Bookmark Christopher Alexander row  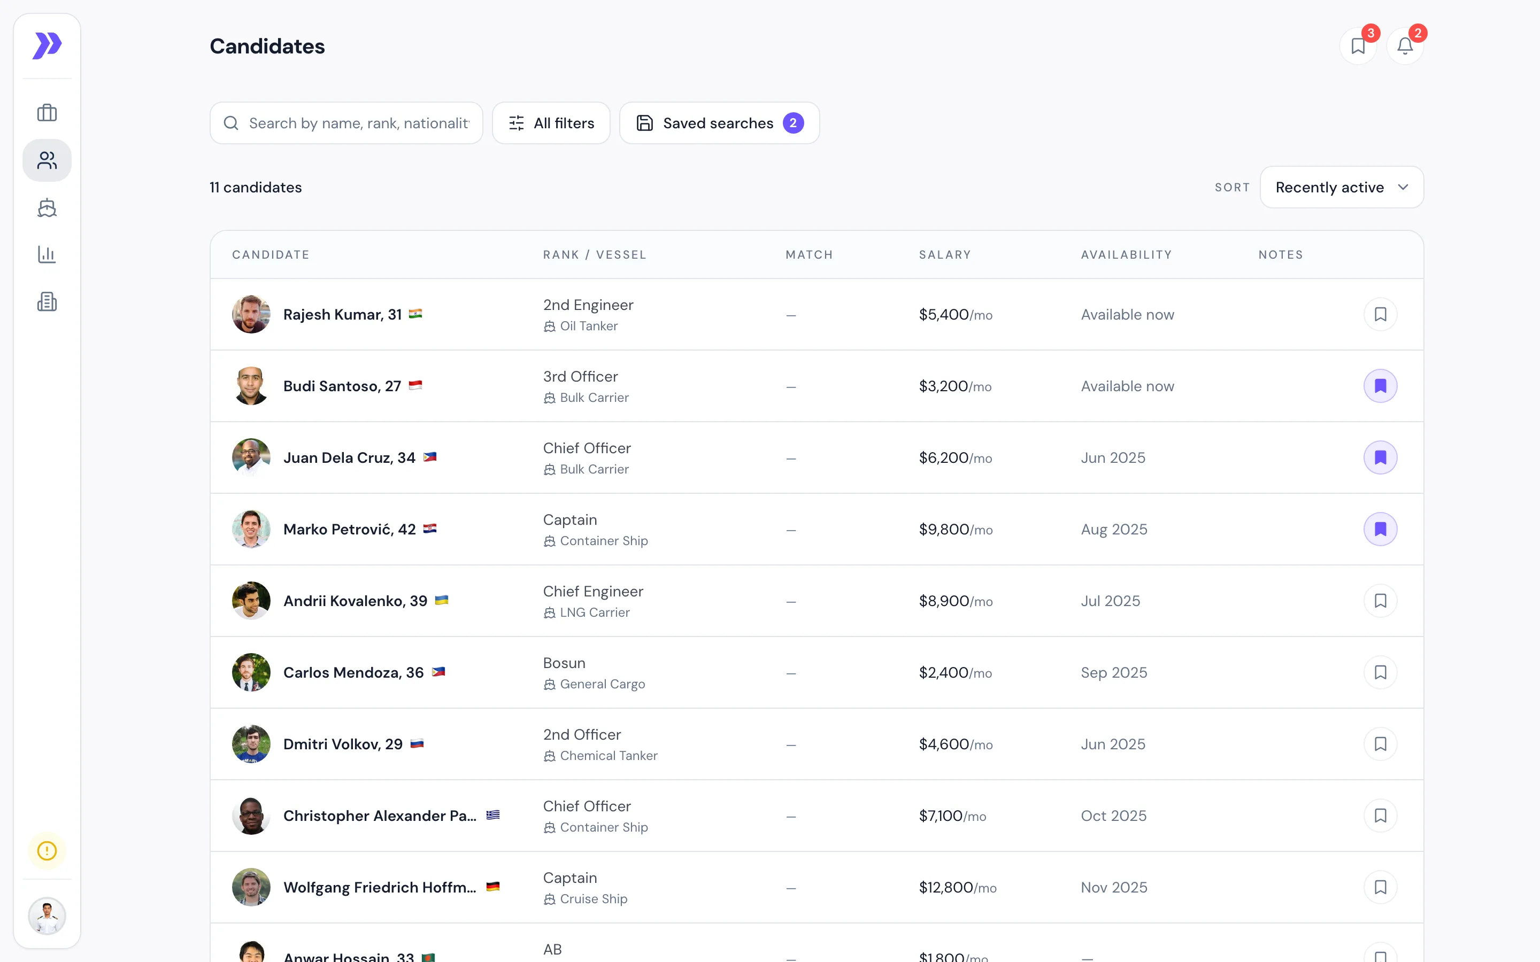click(x=1380, y=816)
